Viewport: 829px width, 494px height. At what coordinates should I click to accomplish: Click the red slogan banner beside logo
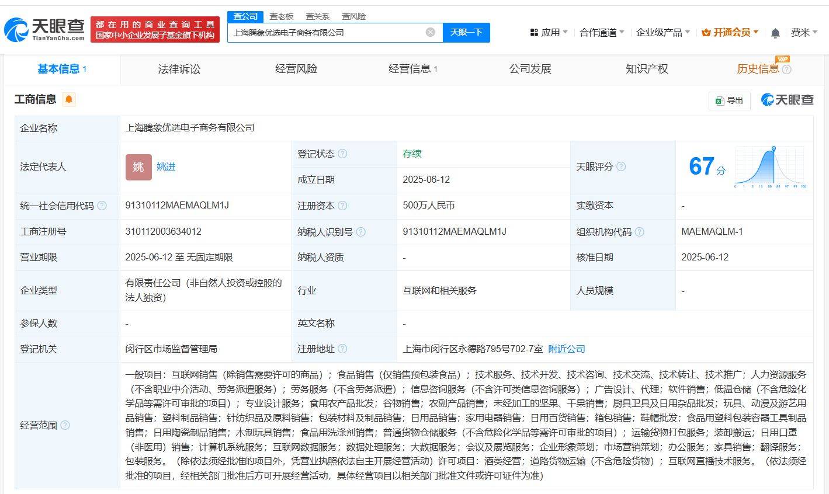[155, 29]
